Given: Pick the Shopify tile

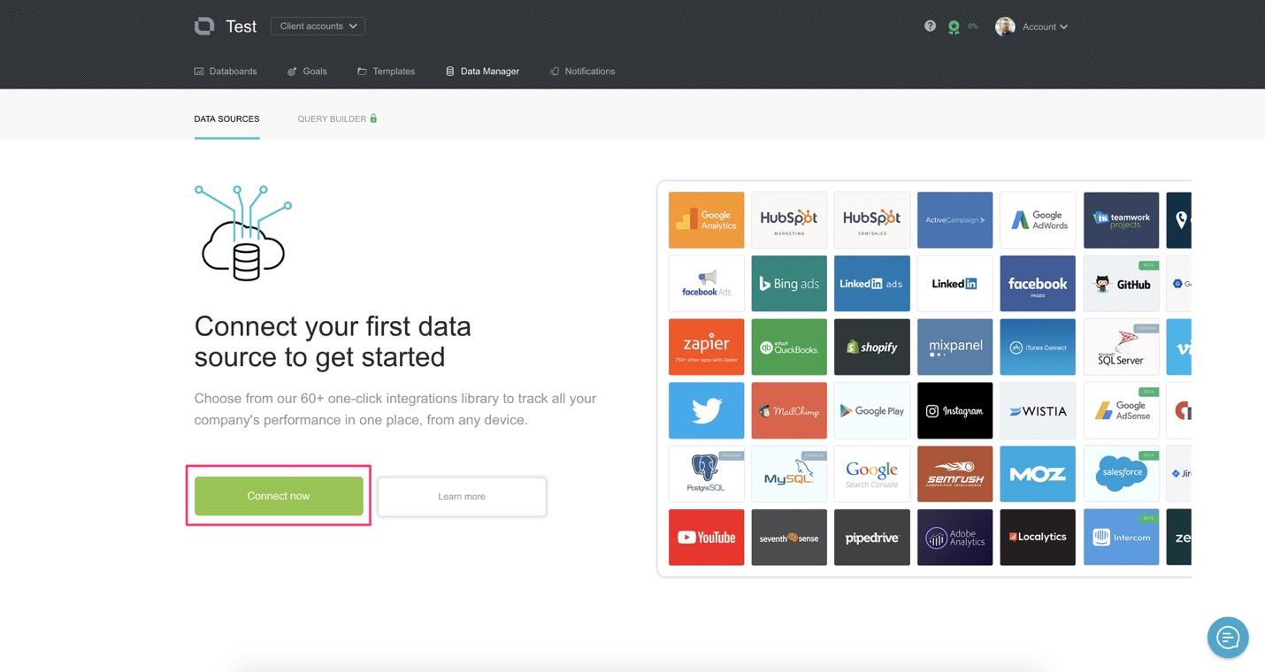Looking at the screenshot, I should point(872,347).
